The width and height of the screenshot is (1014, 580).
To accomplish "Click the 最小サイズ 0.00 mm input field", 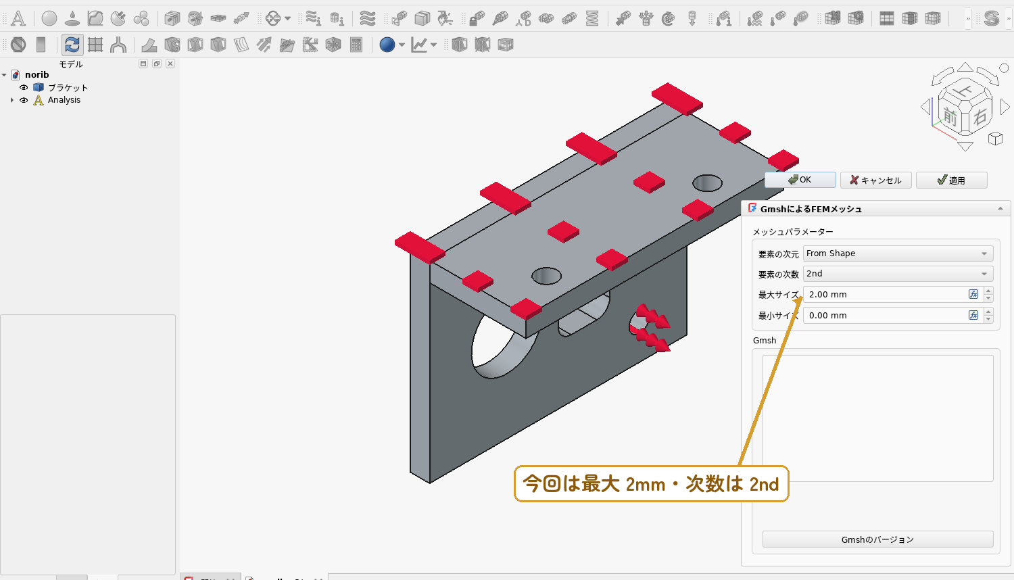I will 886,316.
